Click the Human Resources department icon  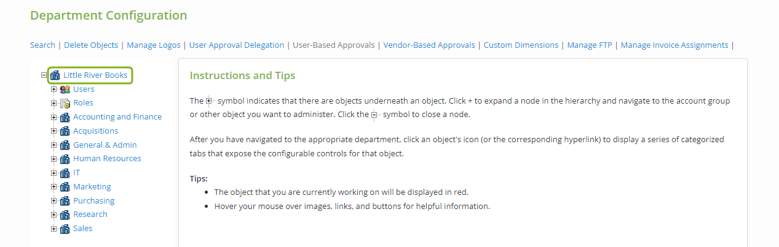point(65,159)
